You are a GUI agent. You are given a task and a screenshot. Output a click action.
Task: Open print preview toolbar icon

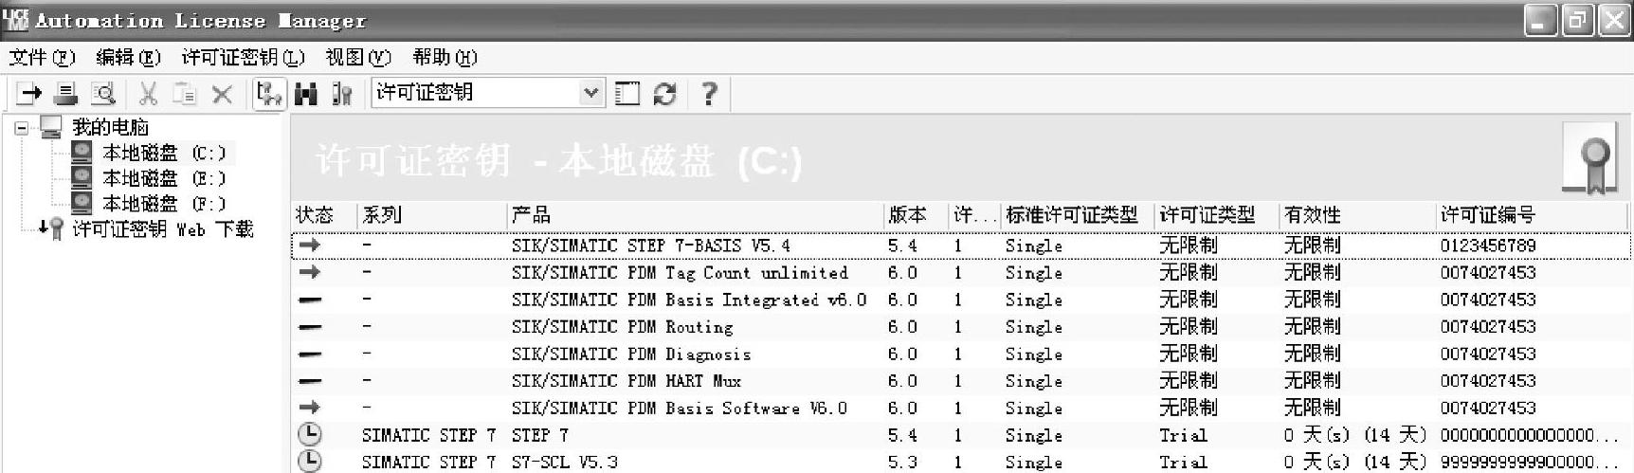102,93
